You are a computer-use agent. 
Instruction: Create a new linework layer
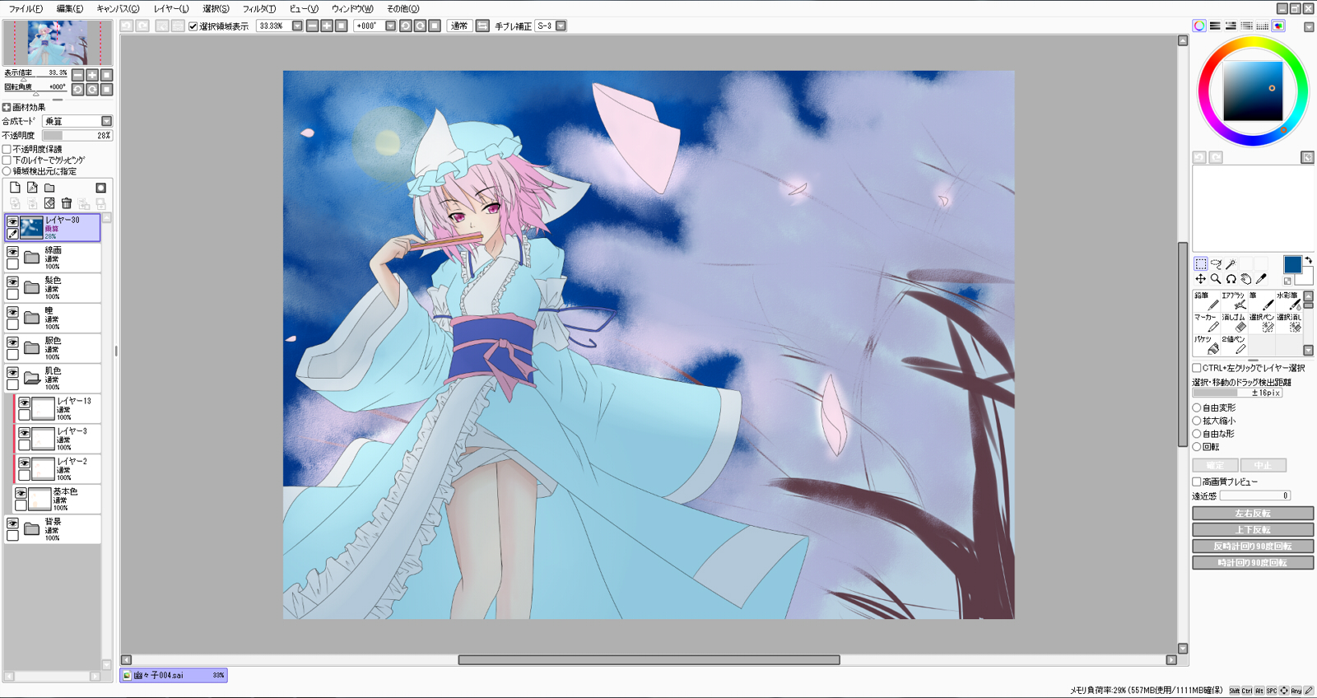[x=32, y=188]
